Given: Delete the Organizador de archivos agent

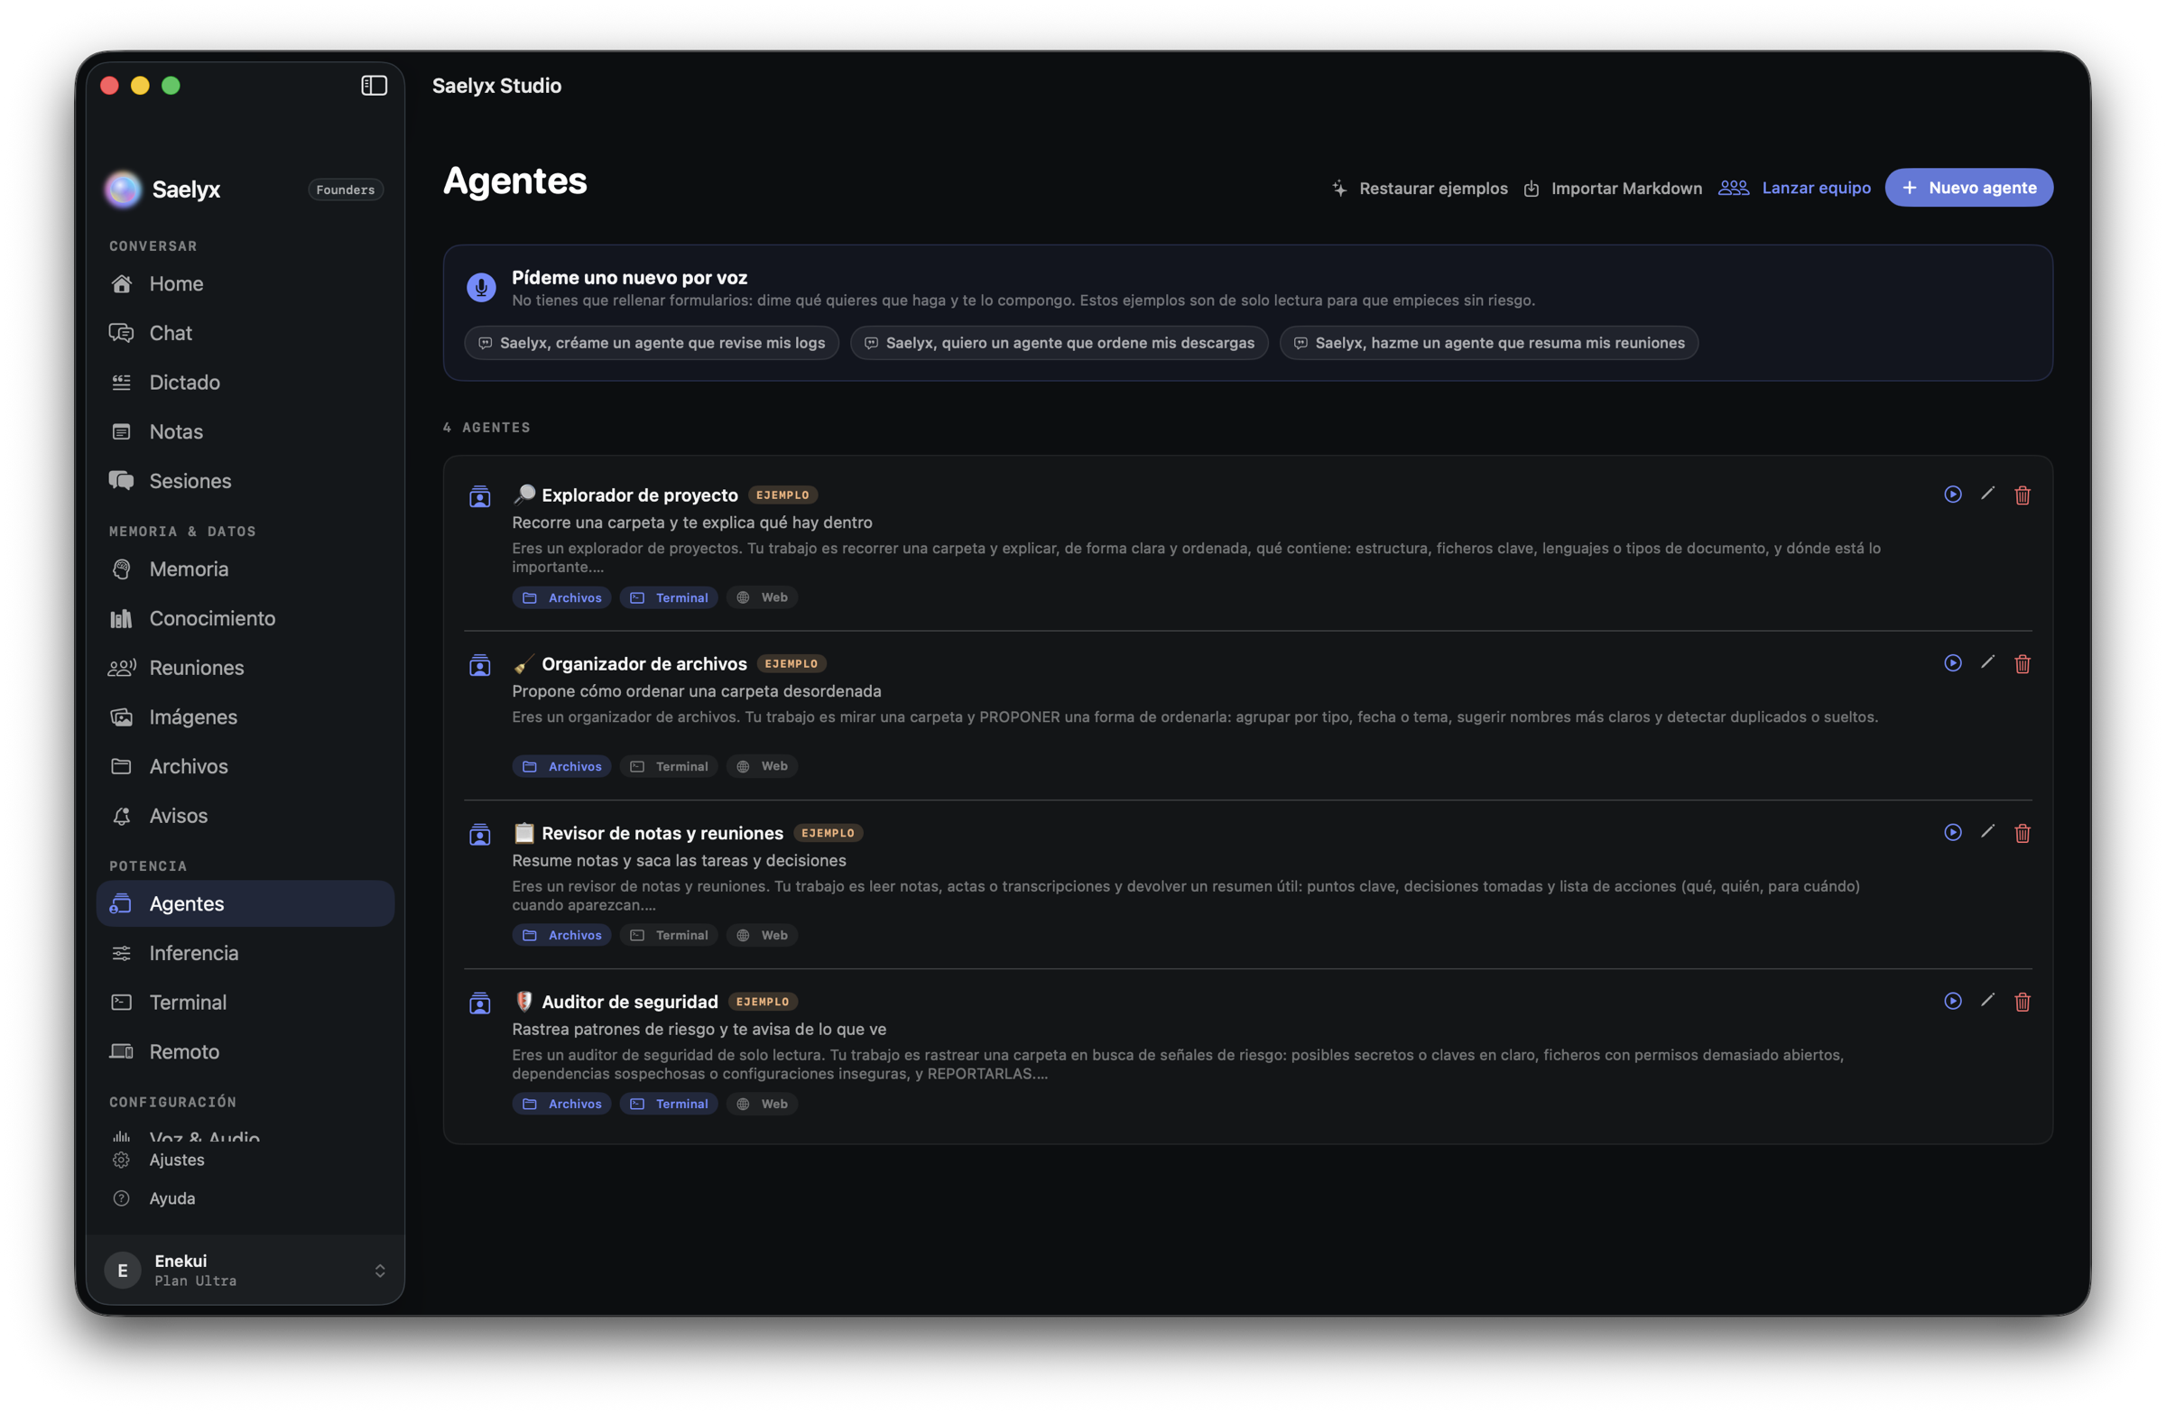Looking at the screenshot, I should 2023,664.
